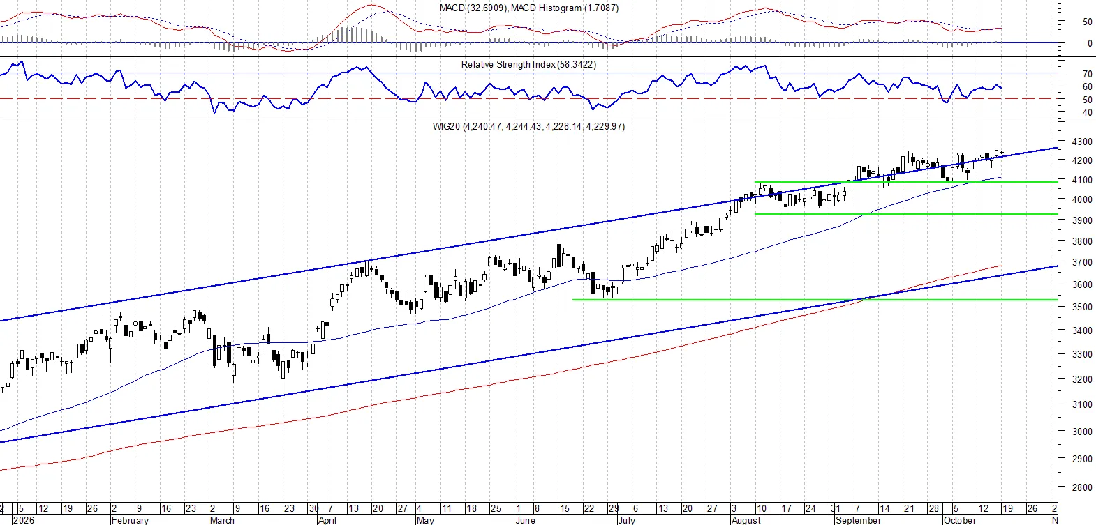Viewport: 1096px width, 525px height.
Task: Click the 4200 price axis label
Action: (x=1082, y=160)
